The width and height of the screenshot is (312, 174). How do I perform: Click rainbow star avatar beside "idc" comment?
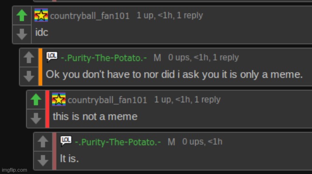41,15
